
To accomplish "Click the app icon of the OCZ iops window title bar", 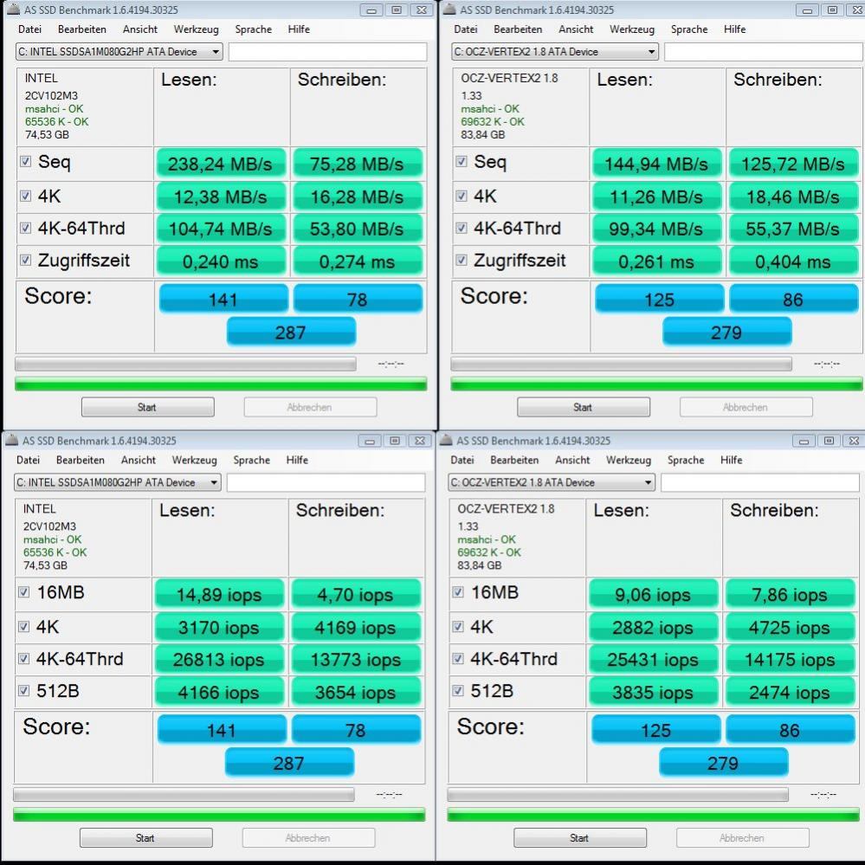I will tap(446, 440).
